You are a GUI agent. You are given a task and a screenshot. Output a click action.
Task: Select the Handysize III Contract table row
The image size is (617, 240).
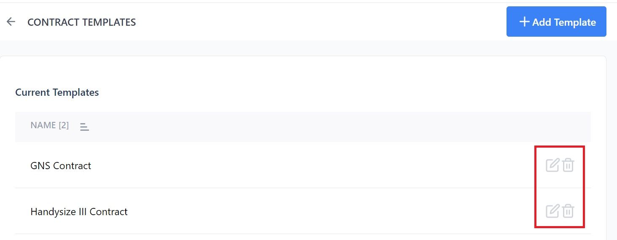[303, 211]
